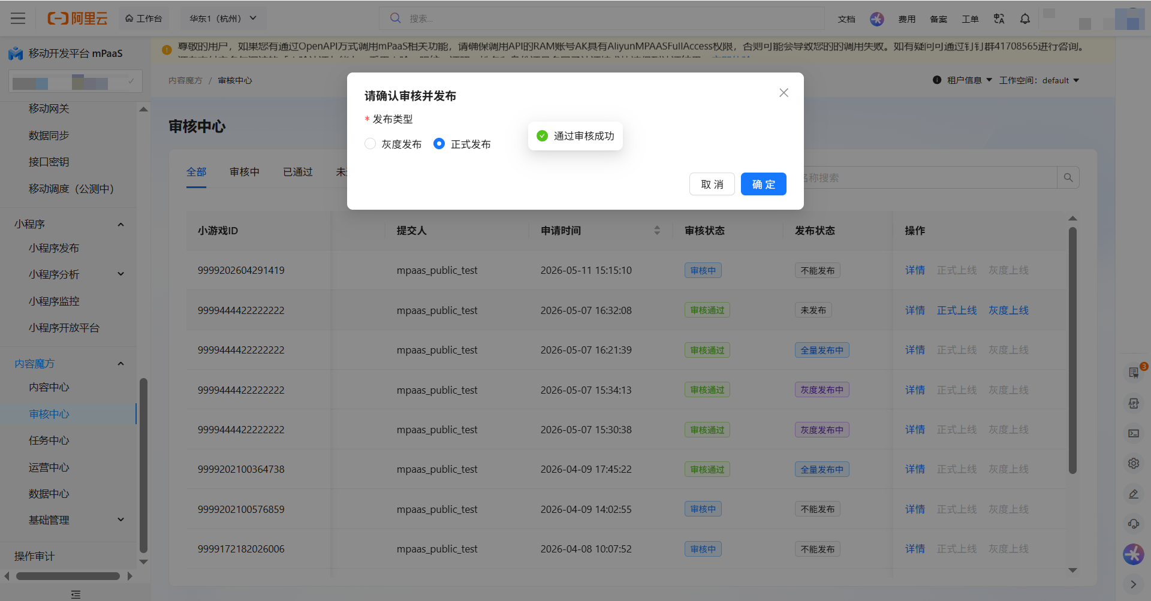The height and width of the screenshot is (601, 1151).
Task: Expand 小程序分析 submenu
Action: 120,274
